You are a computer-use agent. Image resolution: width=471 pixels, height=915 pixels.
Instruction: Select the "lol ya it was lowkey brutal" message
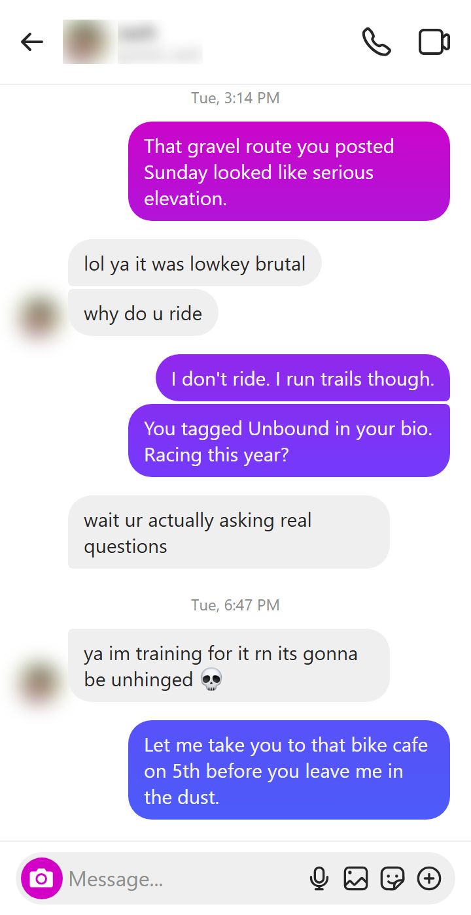(195, 263)
